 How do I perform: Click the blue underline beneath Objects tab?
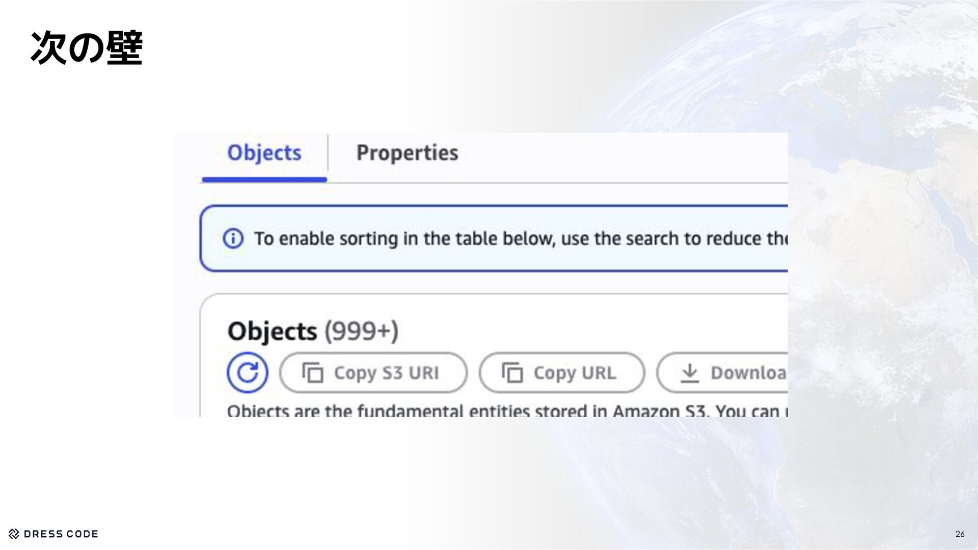pos(264,179)
